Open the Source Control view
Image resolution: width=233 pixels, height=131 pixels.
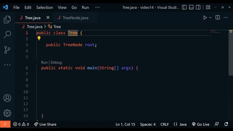[7, 50]
